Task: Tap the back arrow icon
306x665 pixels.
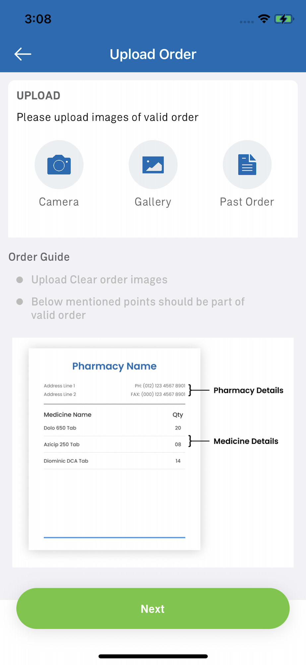Action: pyautogui.click(x=23, y=54)
